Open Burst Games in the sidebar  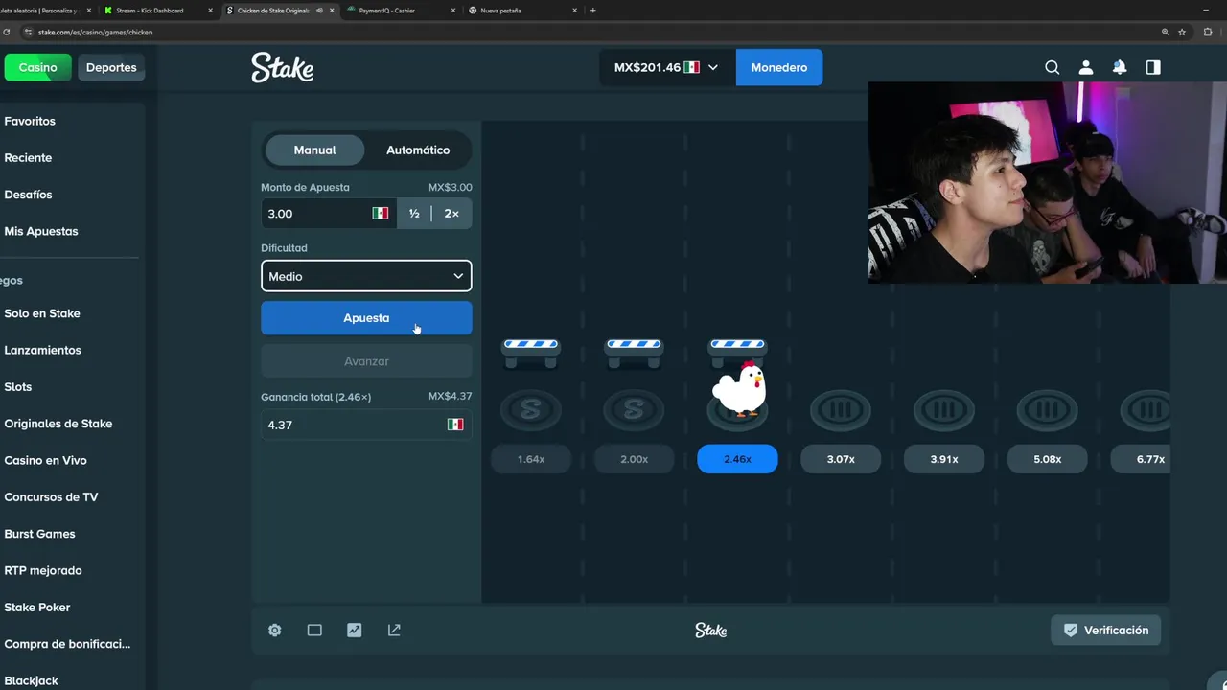39,534
